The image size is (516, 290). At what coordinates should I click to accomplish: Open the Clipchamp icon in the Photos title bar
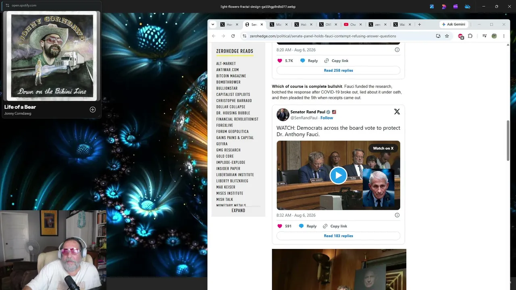456,6
